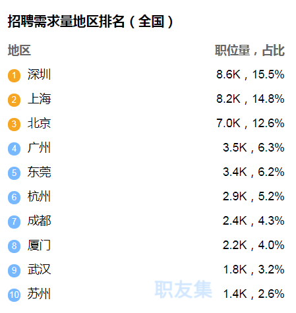Image resolution: width=296 pixels, height=313 pixels.
Task: Click the orange rank 2 badge
Action: [14, 100]
